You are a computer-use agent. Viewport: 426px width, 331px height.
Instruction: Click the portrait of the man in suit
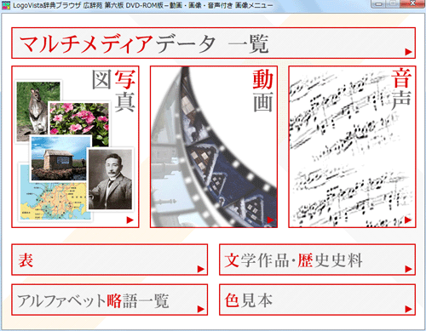[110, 180]
